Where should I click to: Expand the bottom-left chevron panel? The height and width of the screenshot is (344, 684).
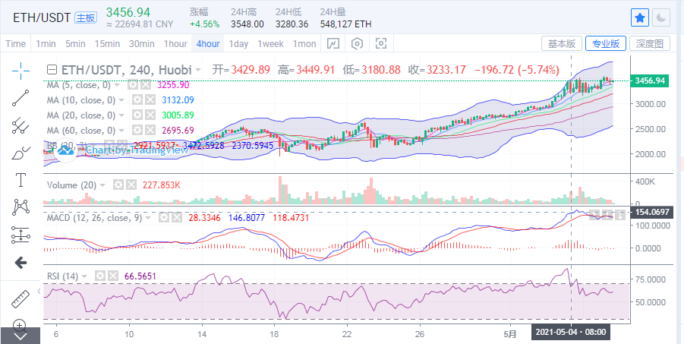pos(20,335)
